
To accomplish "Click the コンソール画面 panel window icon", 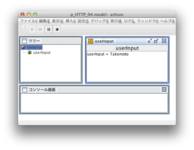I will click(x=24, y=89).
